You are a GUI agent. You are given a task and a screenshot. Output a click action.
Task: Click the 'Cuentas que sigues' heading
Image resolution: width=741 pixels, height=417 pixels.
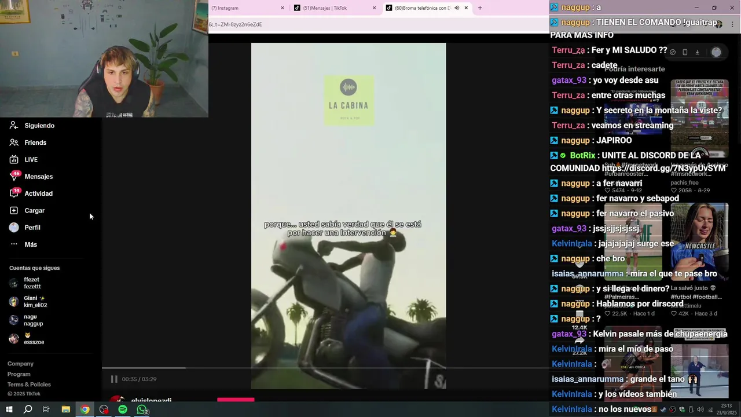point(34,268)
